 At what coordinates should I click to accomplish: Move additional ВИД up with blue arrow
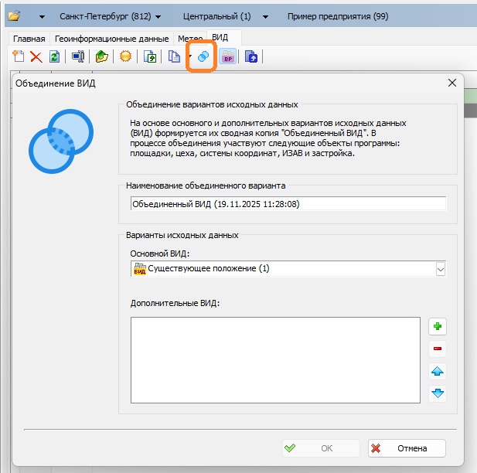438,372
